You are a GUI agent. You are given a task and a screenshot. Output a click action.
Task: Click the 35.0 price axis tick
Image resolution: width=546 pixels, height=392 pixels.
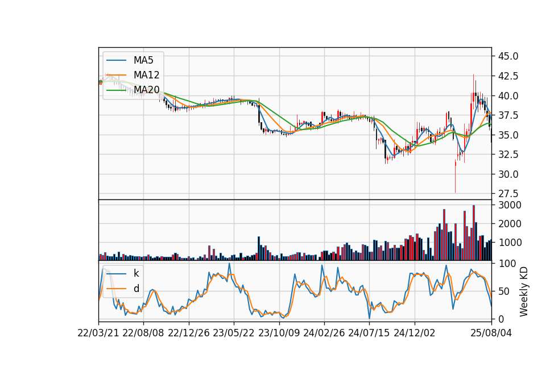pyautogui.click(x=508, y=135)
